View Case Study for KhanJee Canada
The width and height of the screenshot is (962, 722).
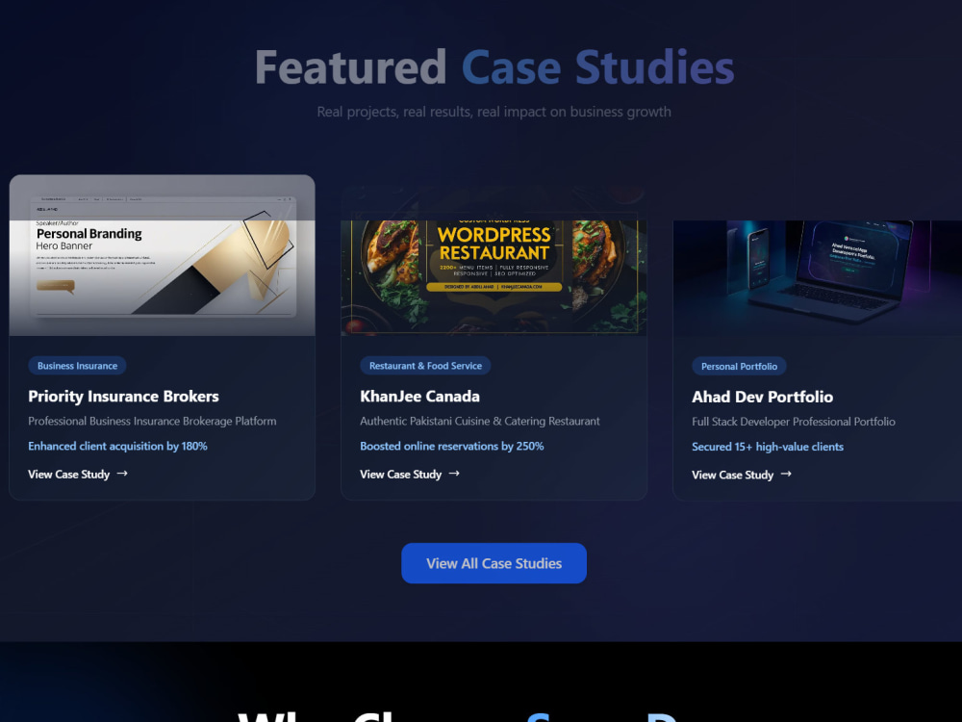[410, 474]
